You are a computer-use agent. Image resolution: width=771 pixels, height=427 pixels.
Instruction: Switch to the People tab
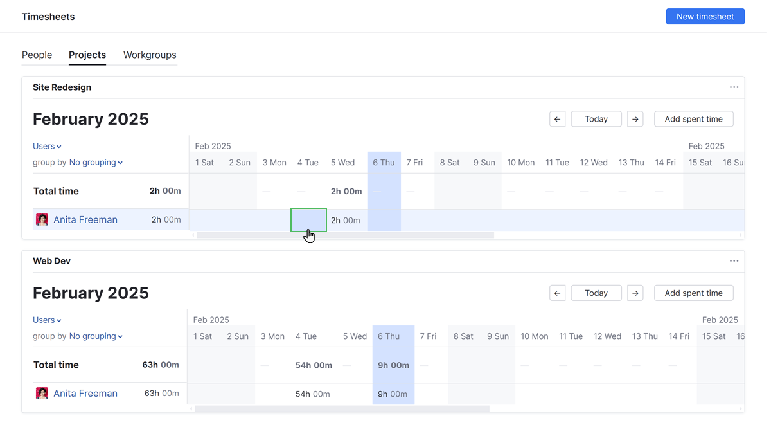click(x=37, y=55)
